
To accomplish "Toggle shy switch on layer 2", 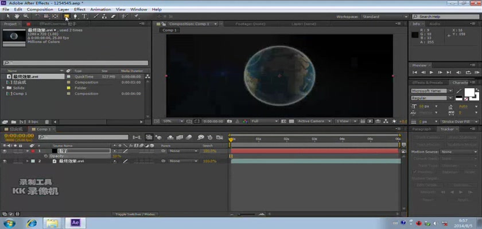I will coord(114,161).
